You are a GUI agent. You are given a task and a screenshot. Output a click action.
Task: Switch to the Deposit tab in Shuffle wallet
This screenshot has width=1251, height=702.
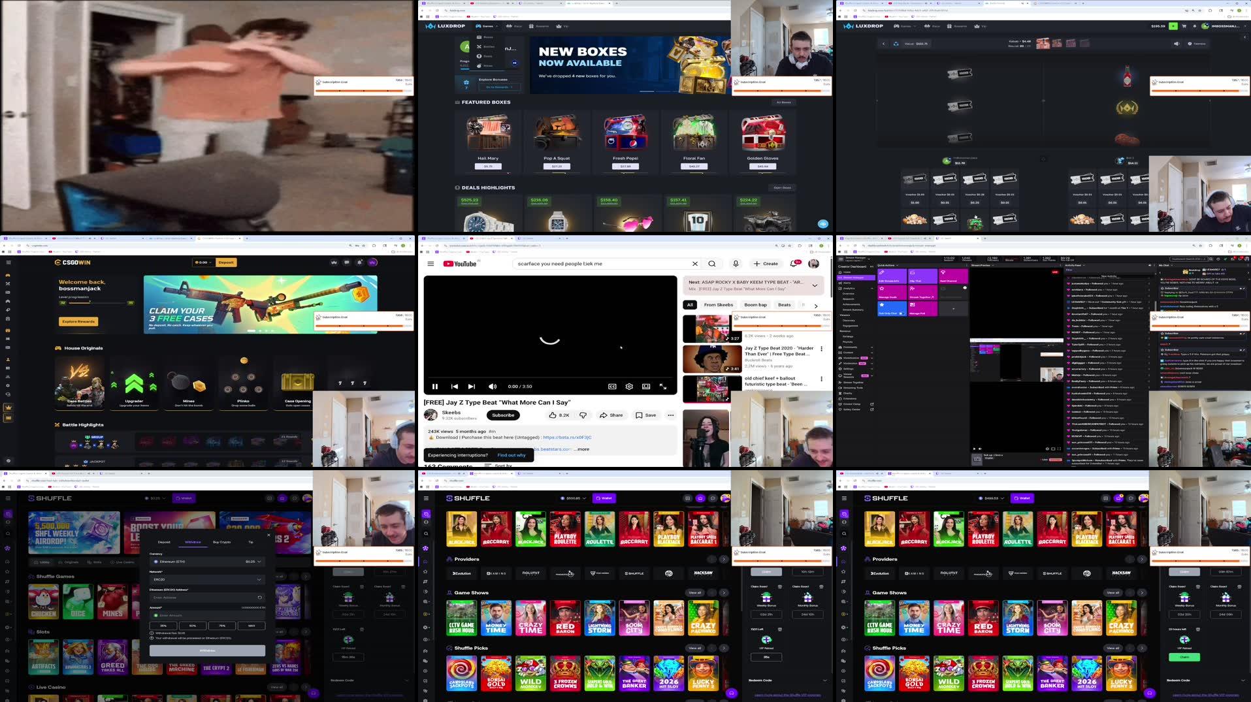point(164,541)
